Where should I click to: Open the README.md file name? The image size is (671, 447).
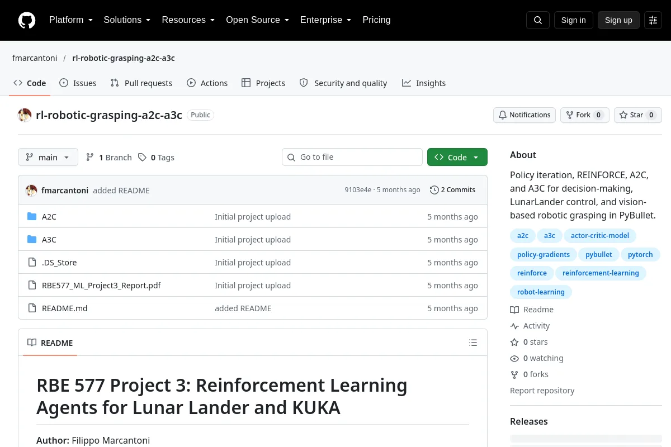(65, 308)
